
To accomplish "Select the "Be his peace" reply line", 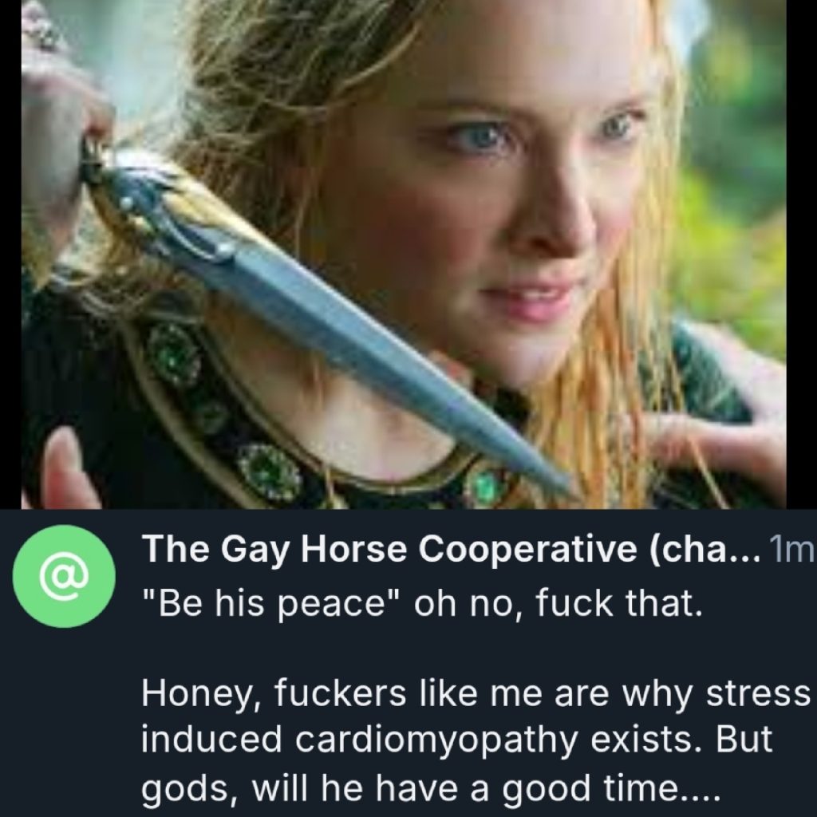I will click(422, 603).
